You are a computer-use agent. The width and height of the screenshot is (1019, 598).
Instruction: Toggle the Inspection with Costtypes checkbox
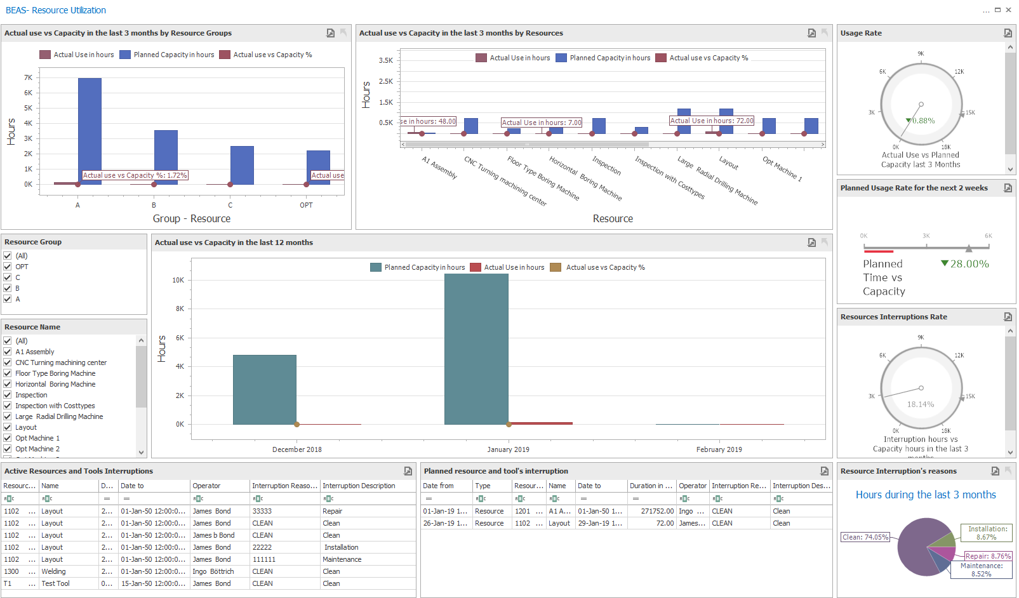pyautogui.click(x=8, y=406)
